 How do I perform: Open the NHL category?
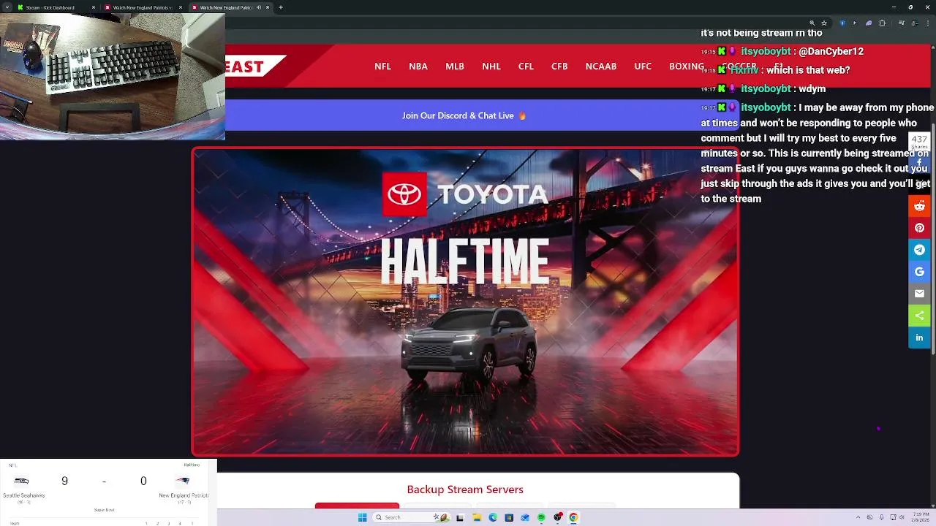(491, 66)
